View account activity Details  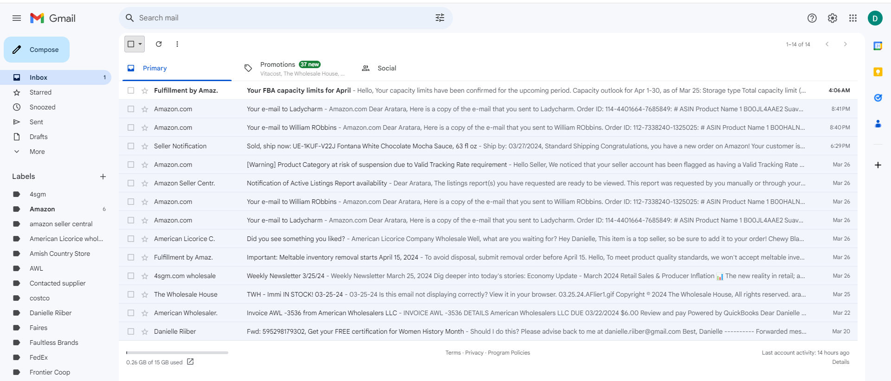point(840,362)
